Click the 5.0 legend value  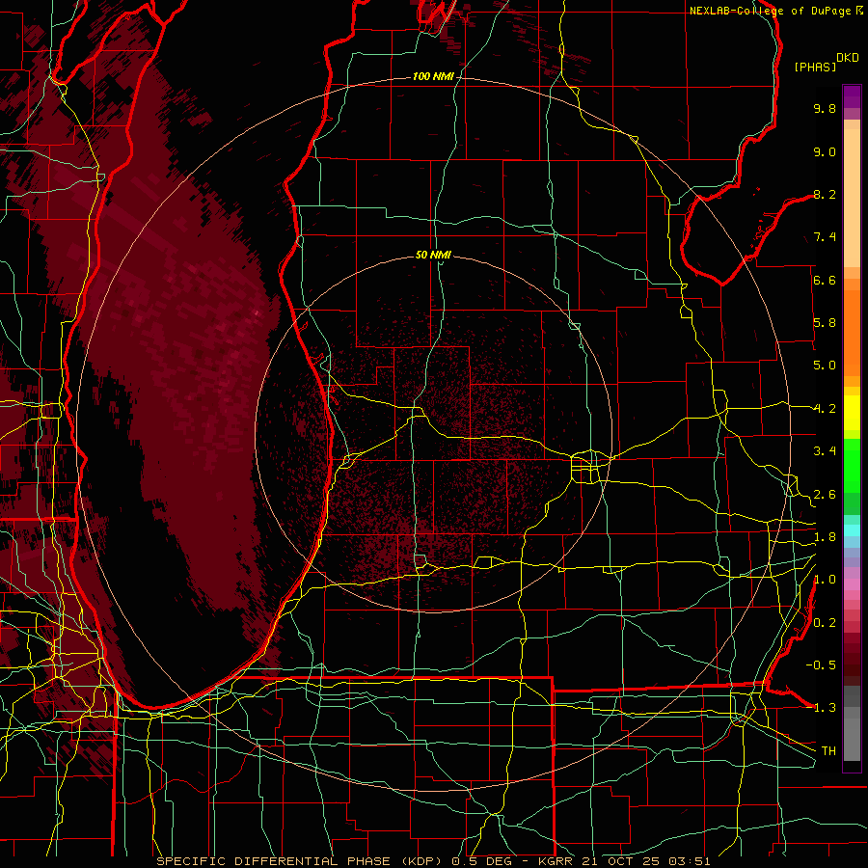(825, 366)
